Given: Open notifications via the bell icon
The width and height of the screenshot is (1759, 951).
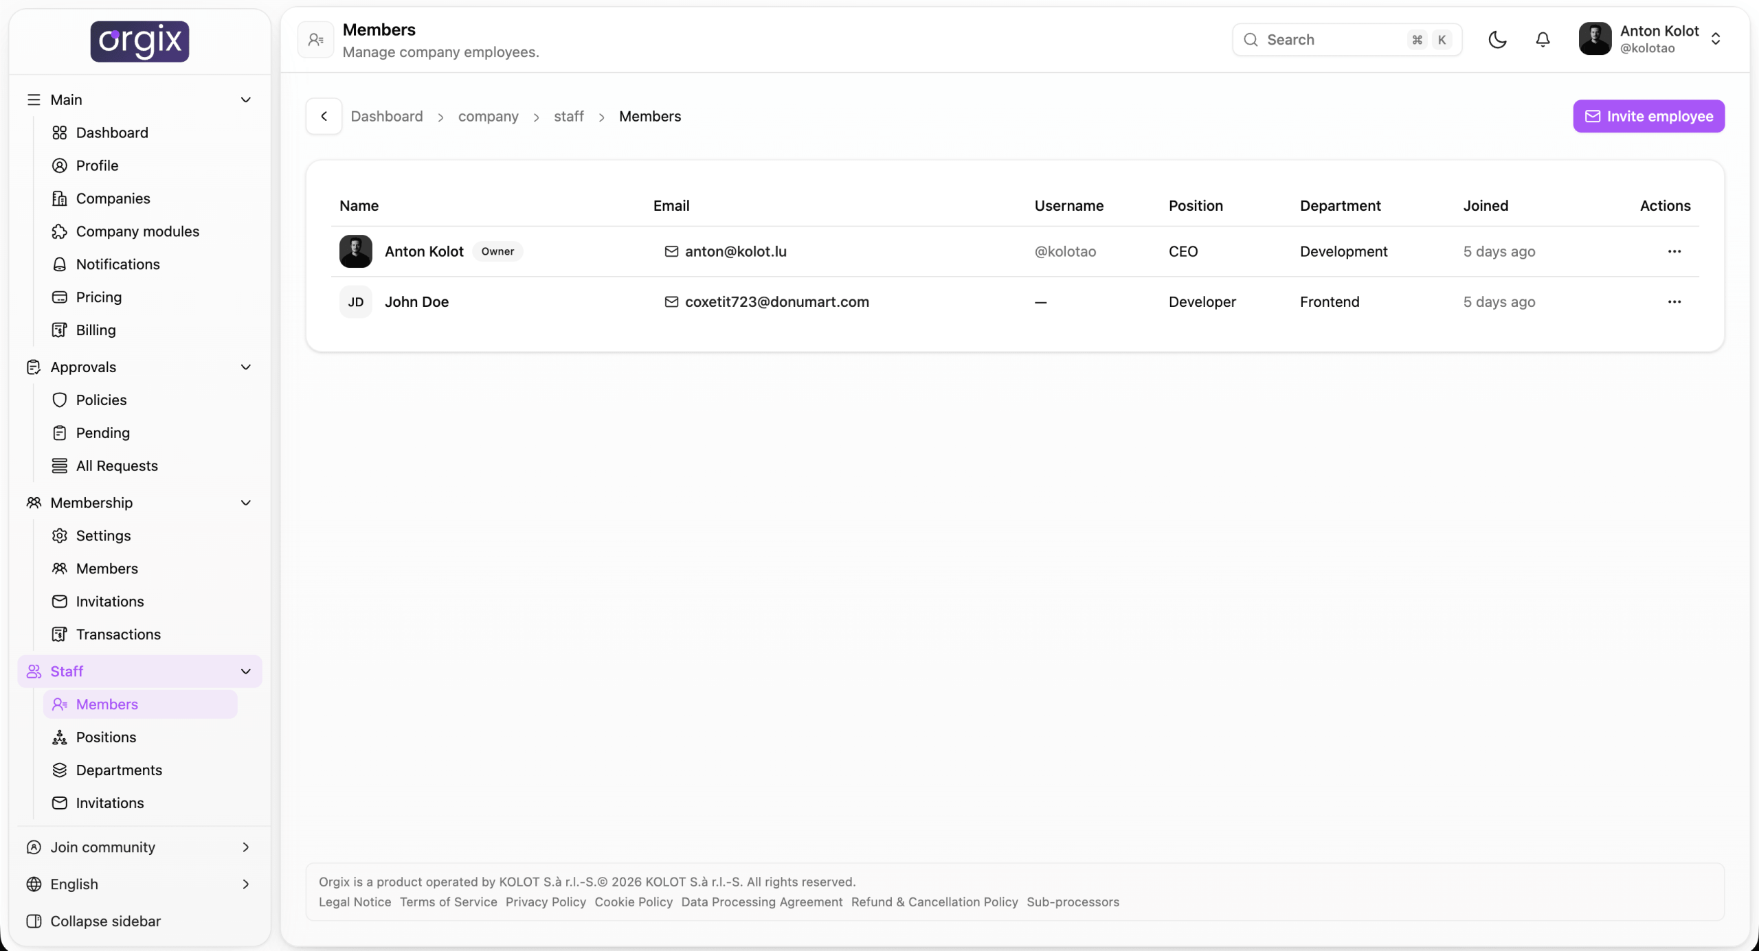Looking at the screenshot, I should (x=1543, y=40).
